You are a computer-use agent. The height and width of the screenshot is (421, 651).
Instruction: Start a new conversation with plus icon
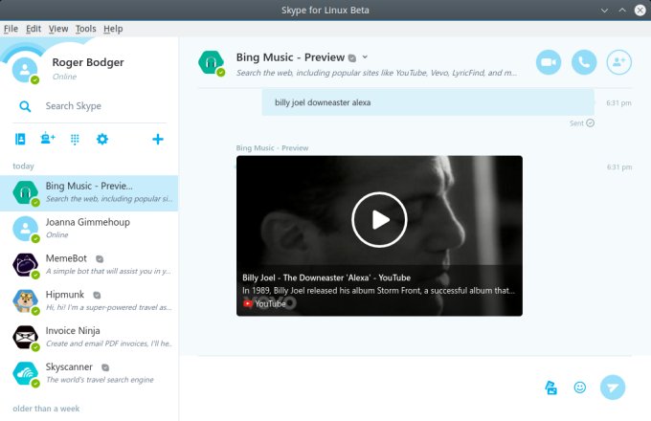coord(158,139)
